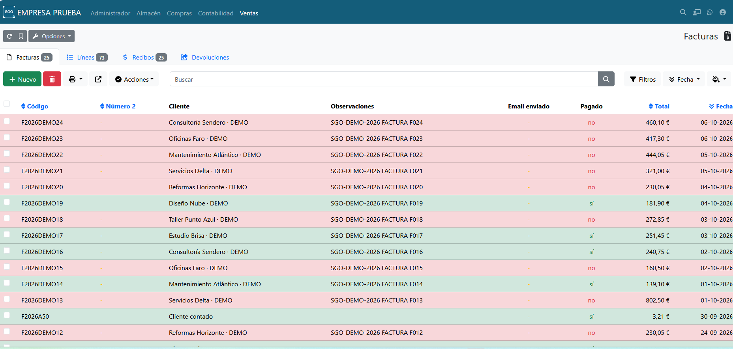Open the Ventas menu
The height and width of the screenshot is (349, 733).
(249, 13)
